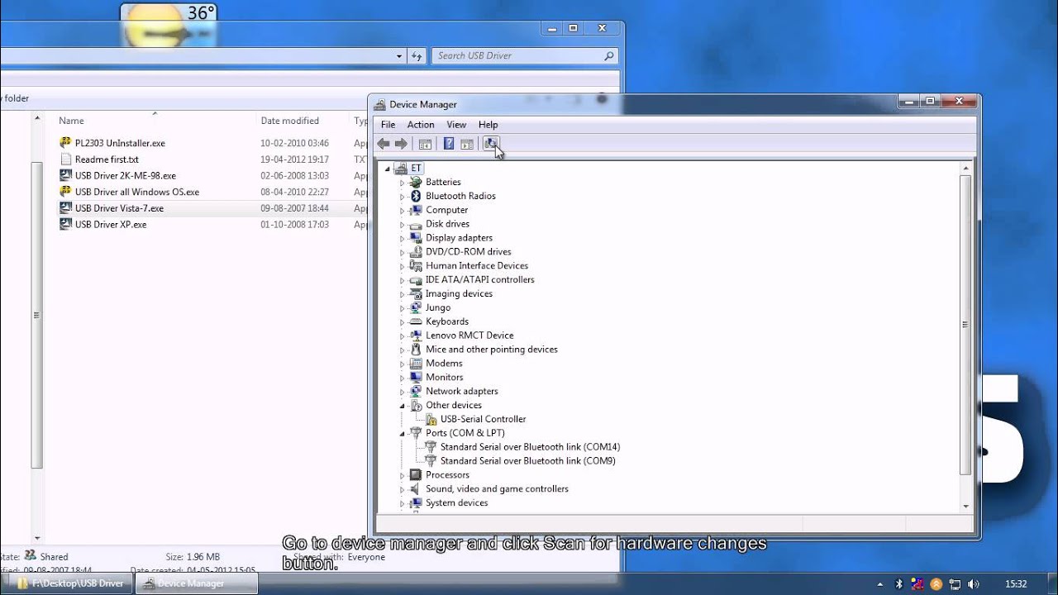Open the Help menu in Device Manager
This screenshot has width=1058, height=595.
pyautogui.click(x=488, y=125)
